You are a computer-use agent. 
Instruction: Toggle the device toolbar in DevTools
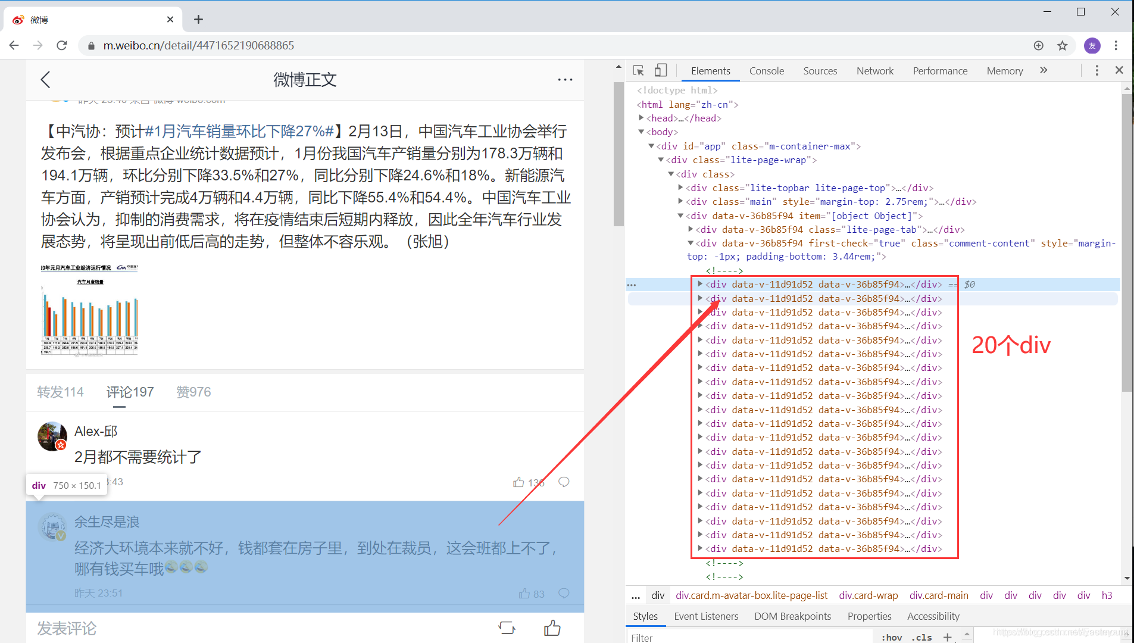(x=661, y=71)
